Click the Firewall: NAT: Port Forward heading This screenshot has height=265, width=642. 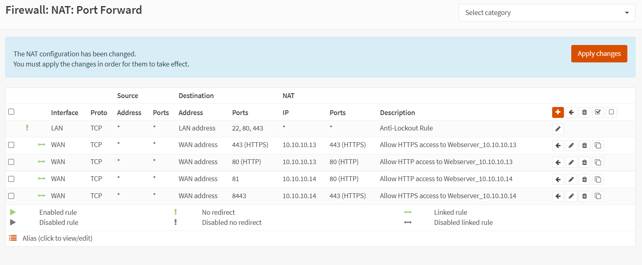coord(74,10)
